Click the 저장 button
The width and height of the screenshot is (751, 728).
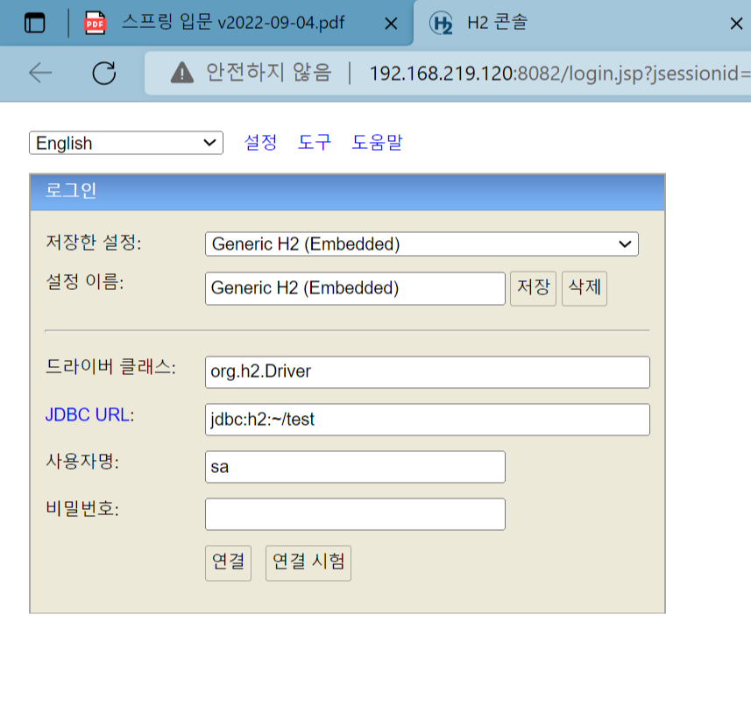pos(533,288)
